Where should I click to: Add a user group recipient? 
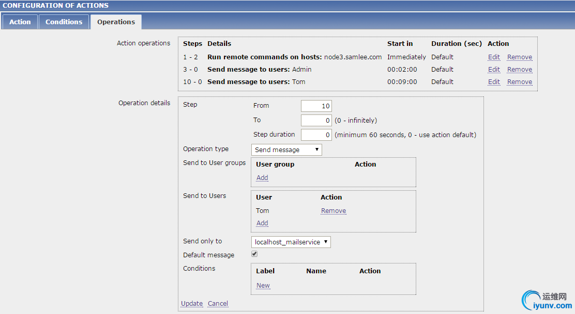(x=262, y=178)
